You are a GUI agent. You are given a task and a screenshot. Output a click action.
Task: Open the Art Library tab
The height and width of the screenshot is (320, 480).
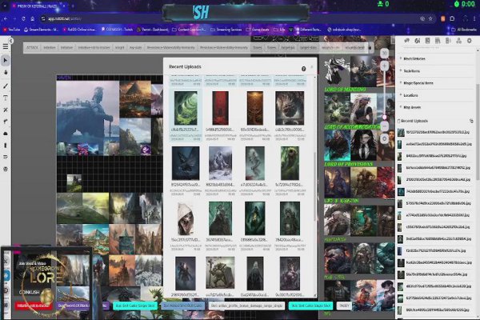(x=418, y=41)
